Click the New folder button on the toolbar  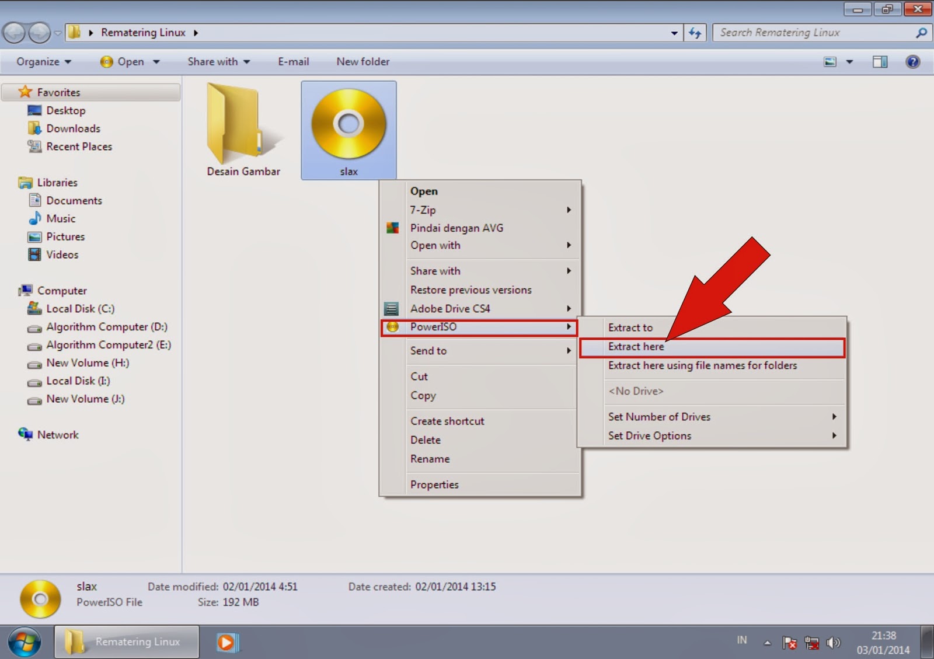pyautogui.click(x=363, y=61)
